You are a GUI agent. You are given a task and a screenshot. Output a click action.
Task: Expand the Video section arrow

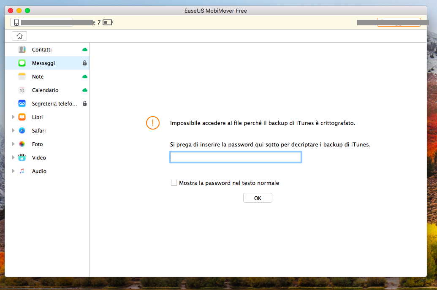pos(14,158)
